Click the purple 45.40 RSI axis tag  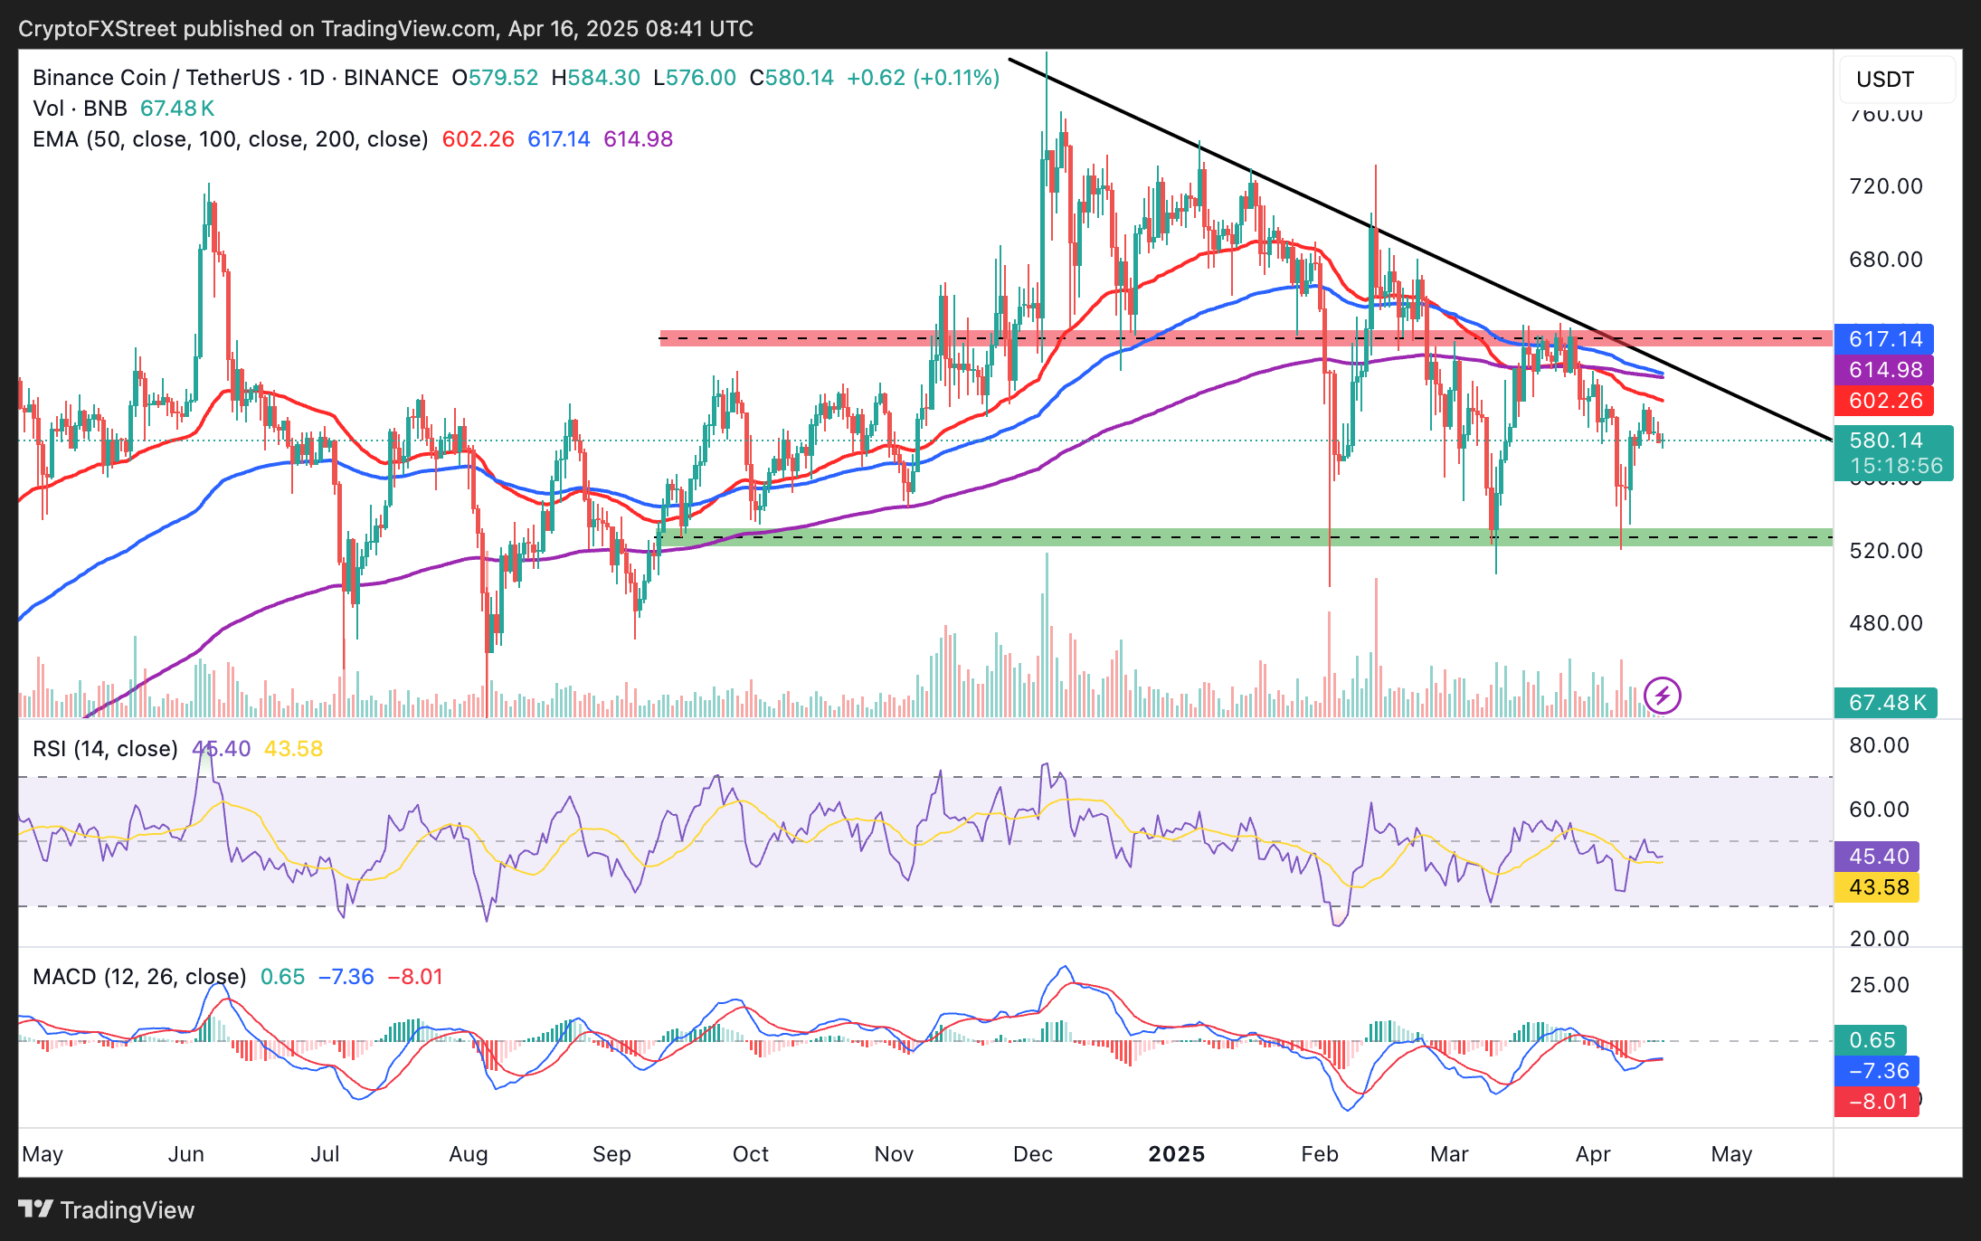coord(1877,856)
